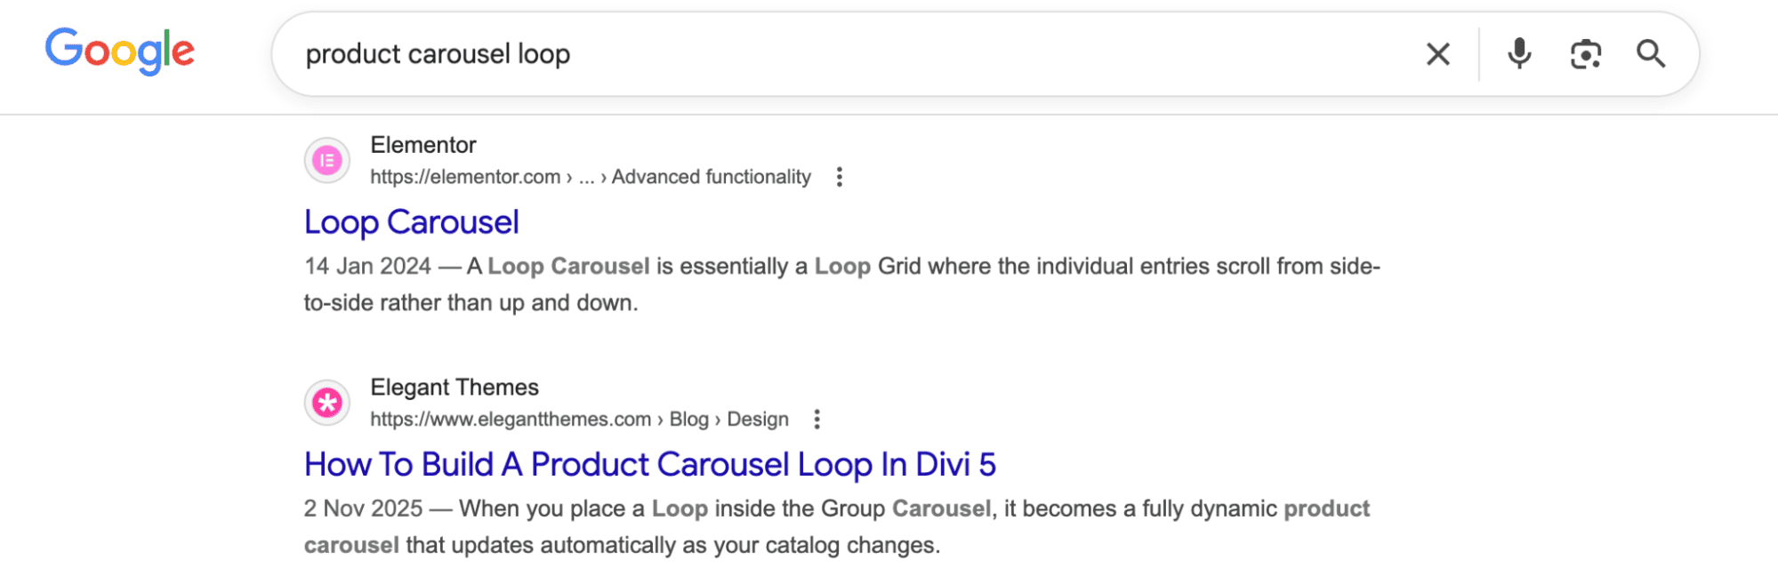Screen dimensions: 1778x577
Task: Submit search with the magnifying glass icon
Action: (1651, 54)
